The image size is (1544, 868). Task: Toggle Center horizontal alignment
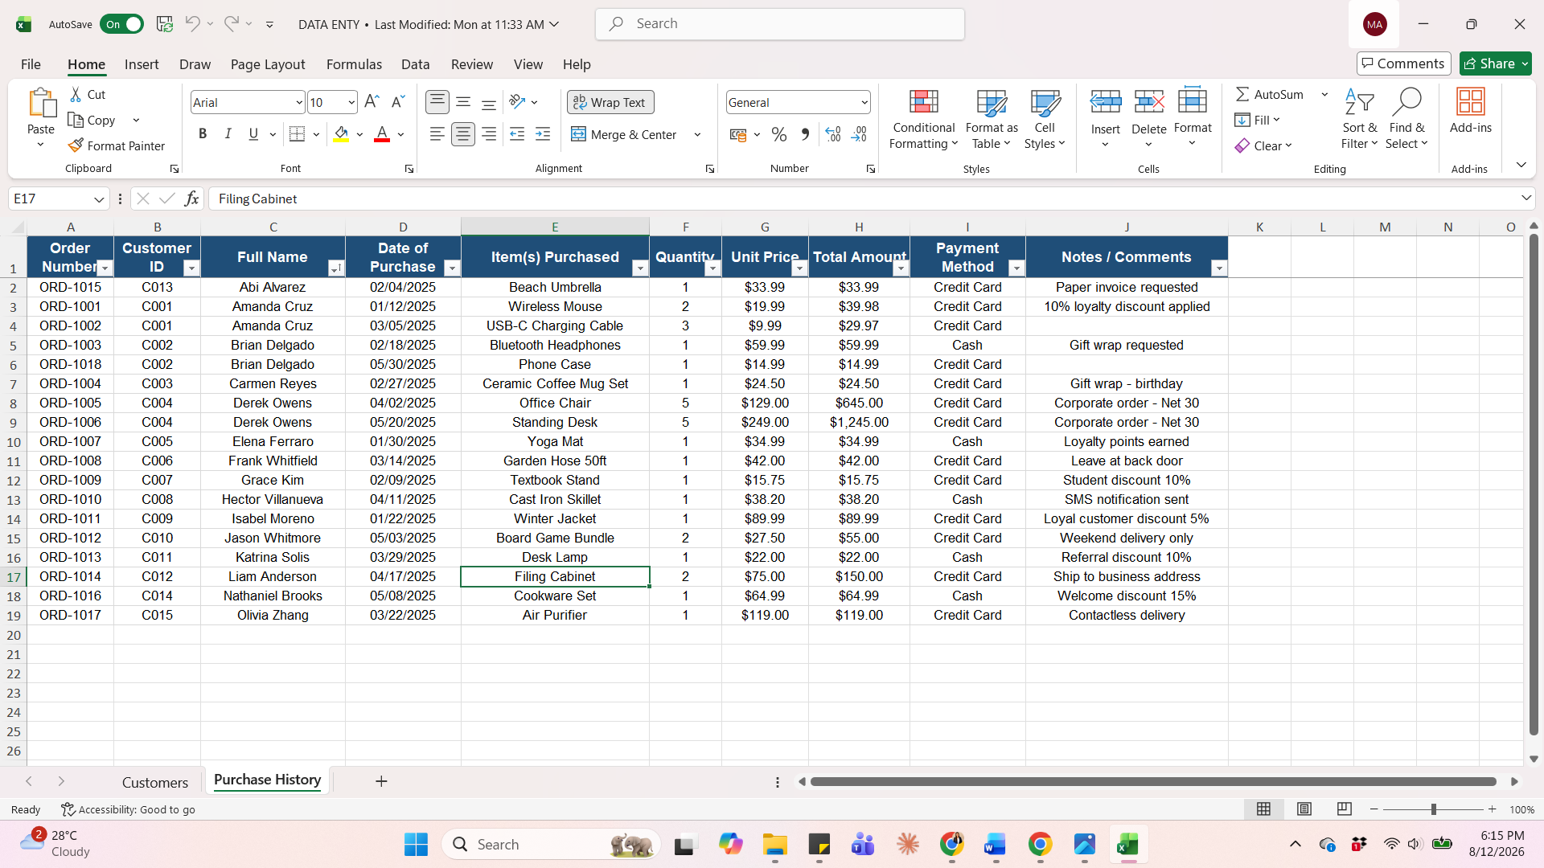point(463,134)
